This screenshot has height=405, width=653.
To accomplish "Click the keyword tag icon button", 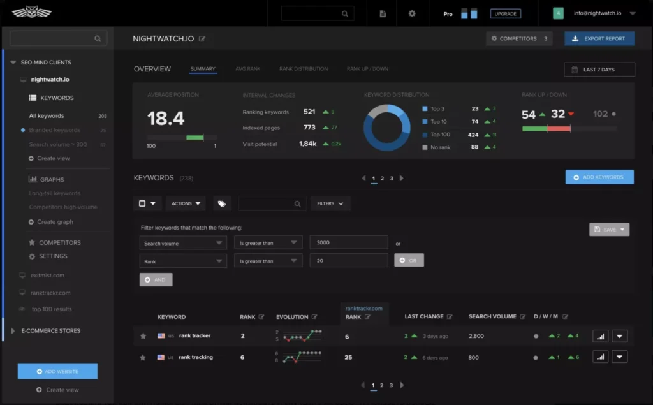I will 221,203.
